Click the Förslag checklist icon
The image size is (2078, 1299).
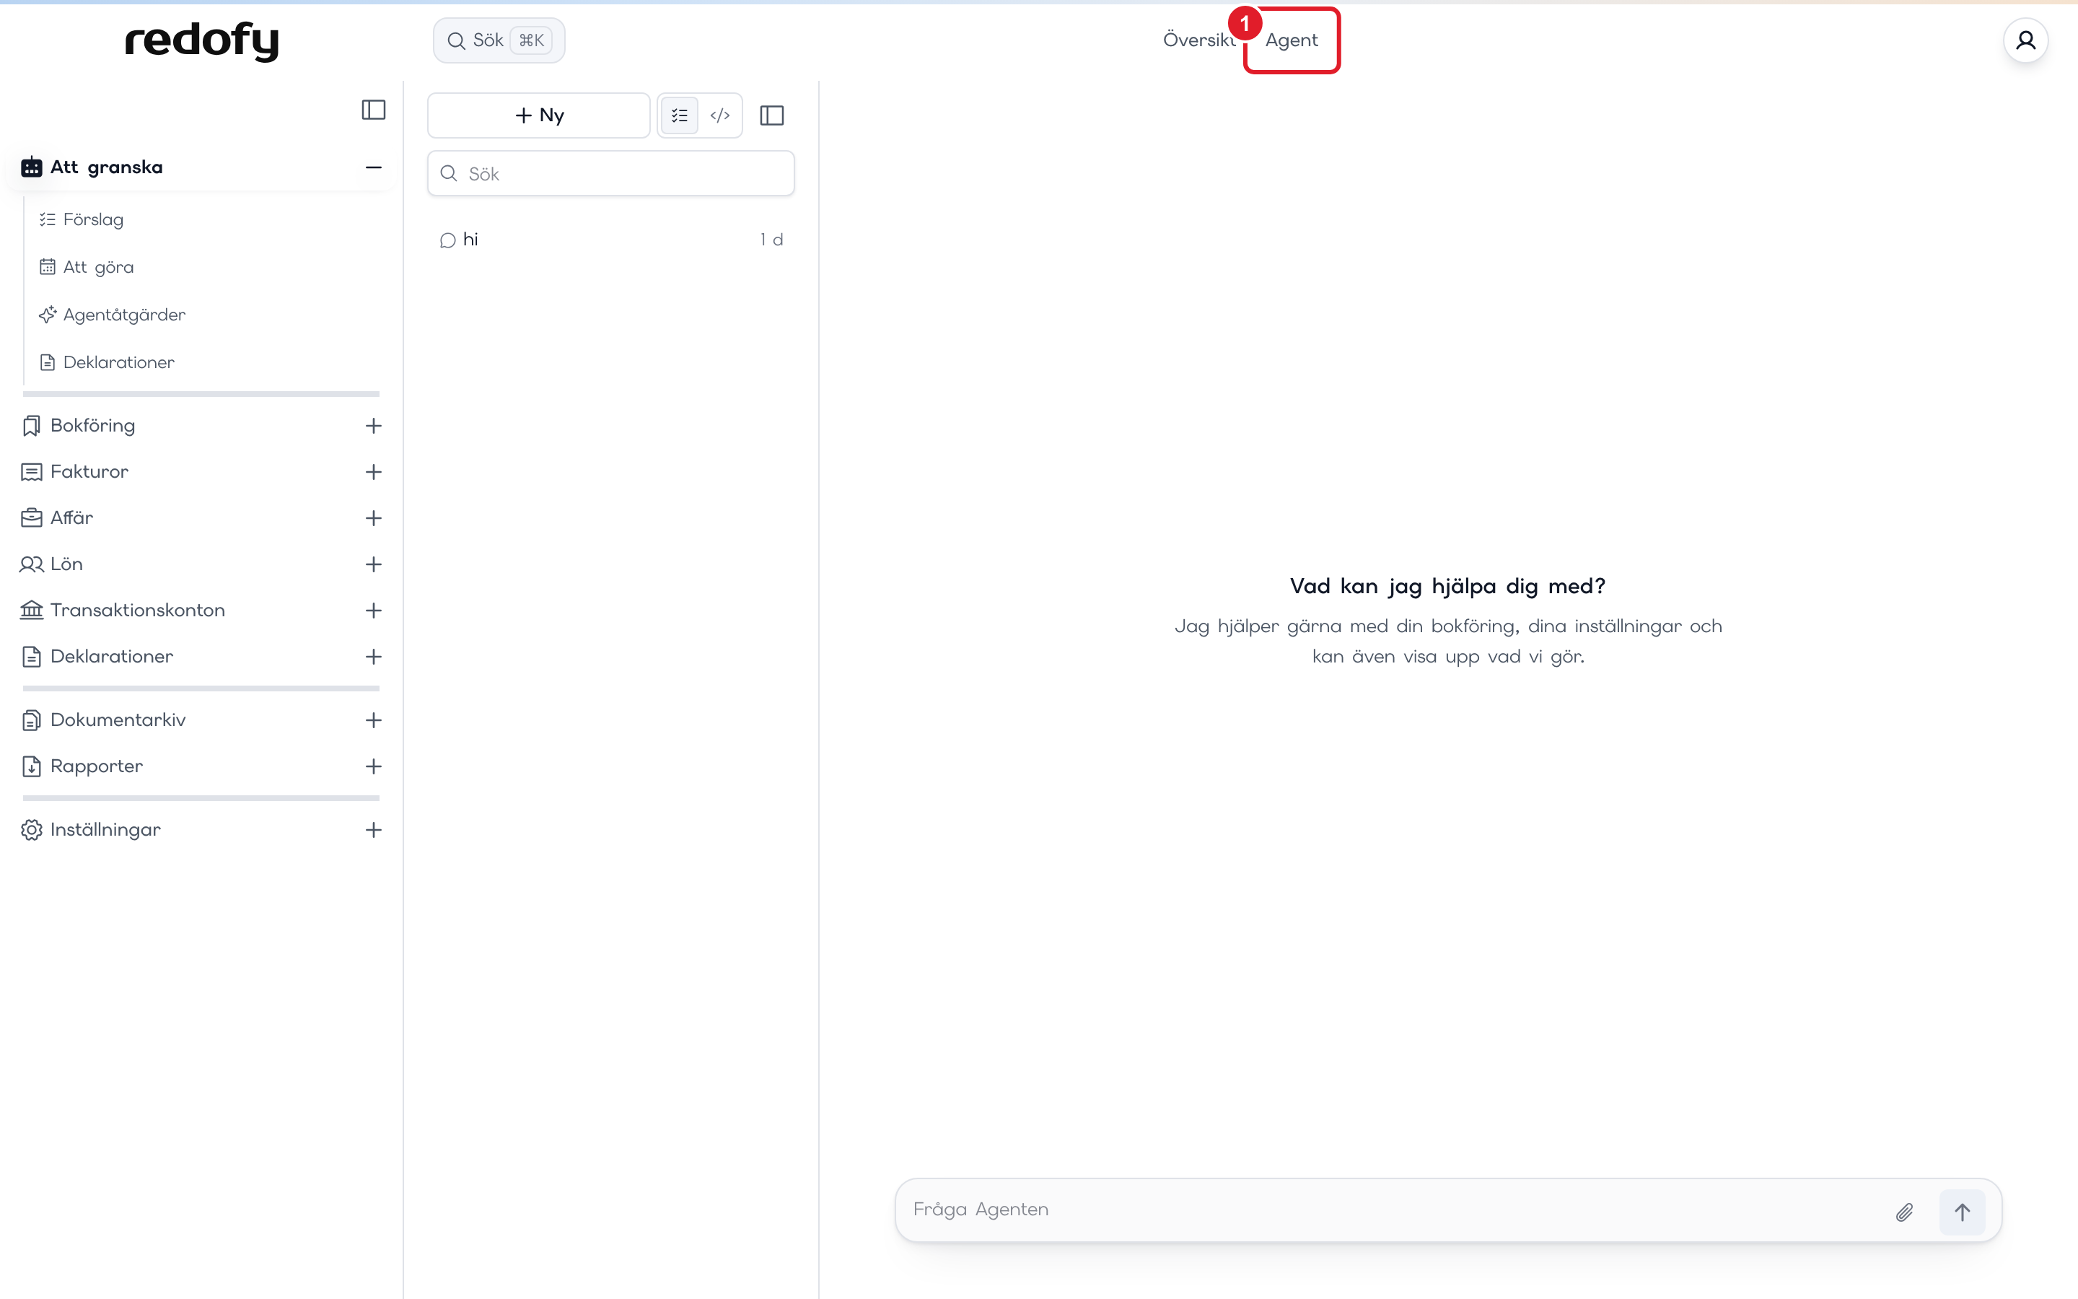click(47, 219)
